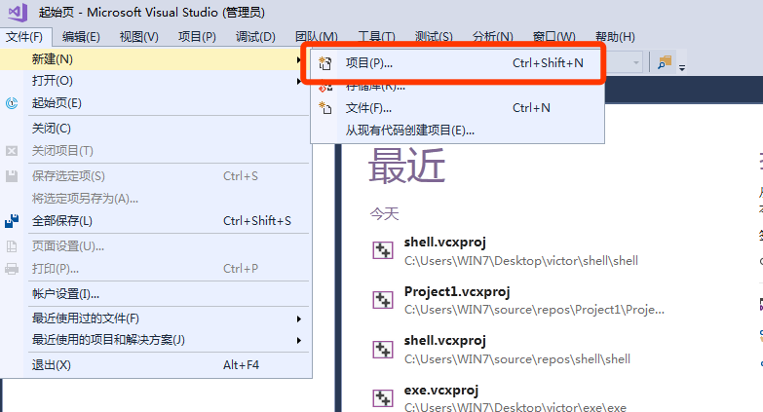
Task: Click the new project icon in submenu
Action: [x=326, y=63]
